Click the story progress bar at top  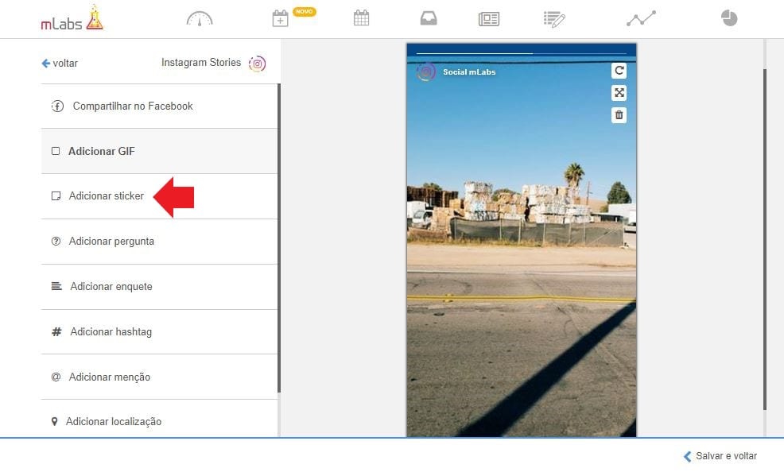click(x=521, y=53)
